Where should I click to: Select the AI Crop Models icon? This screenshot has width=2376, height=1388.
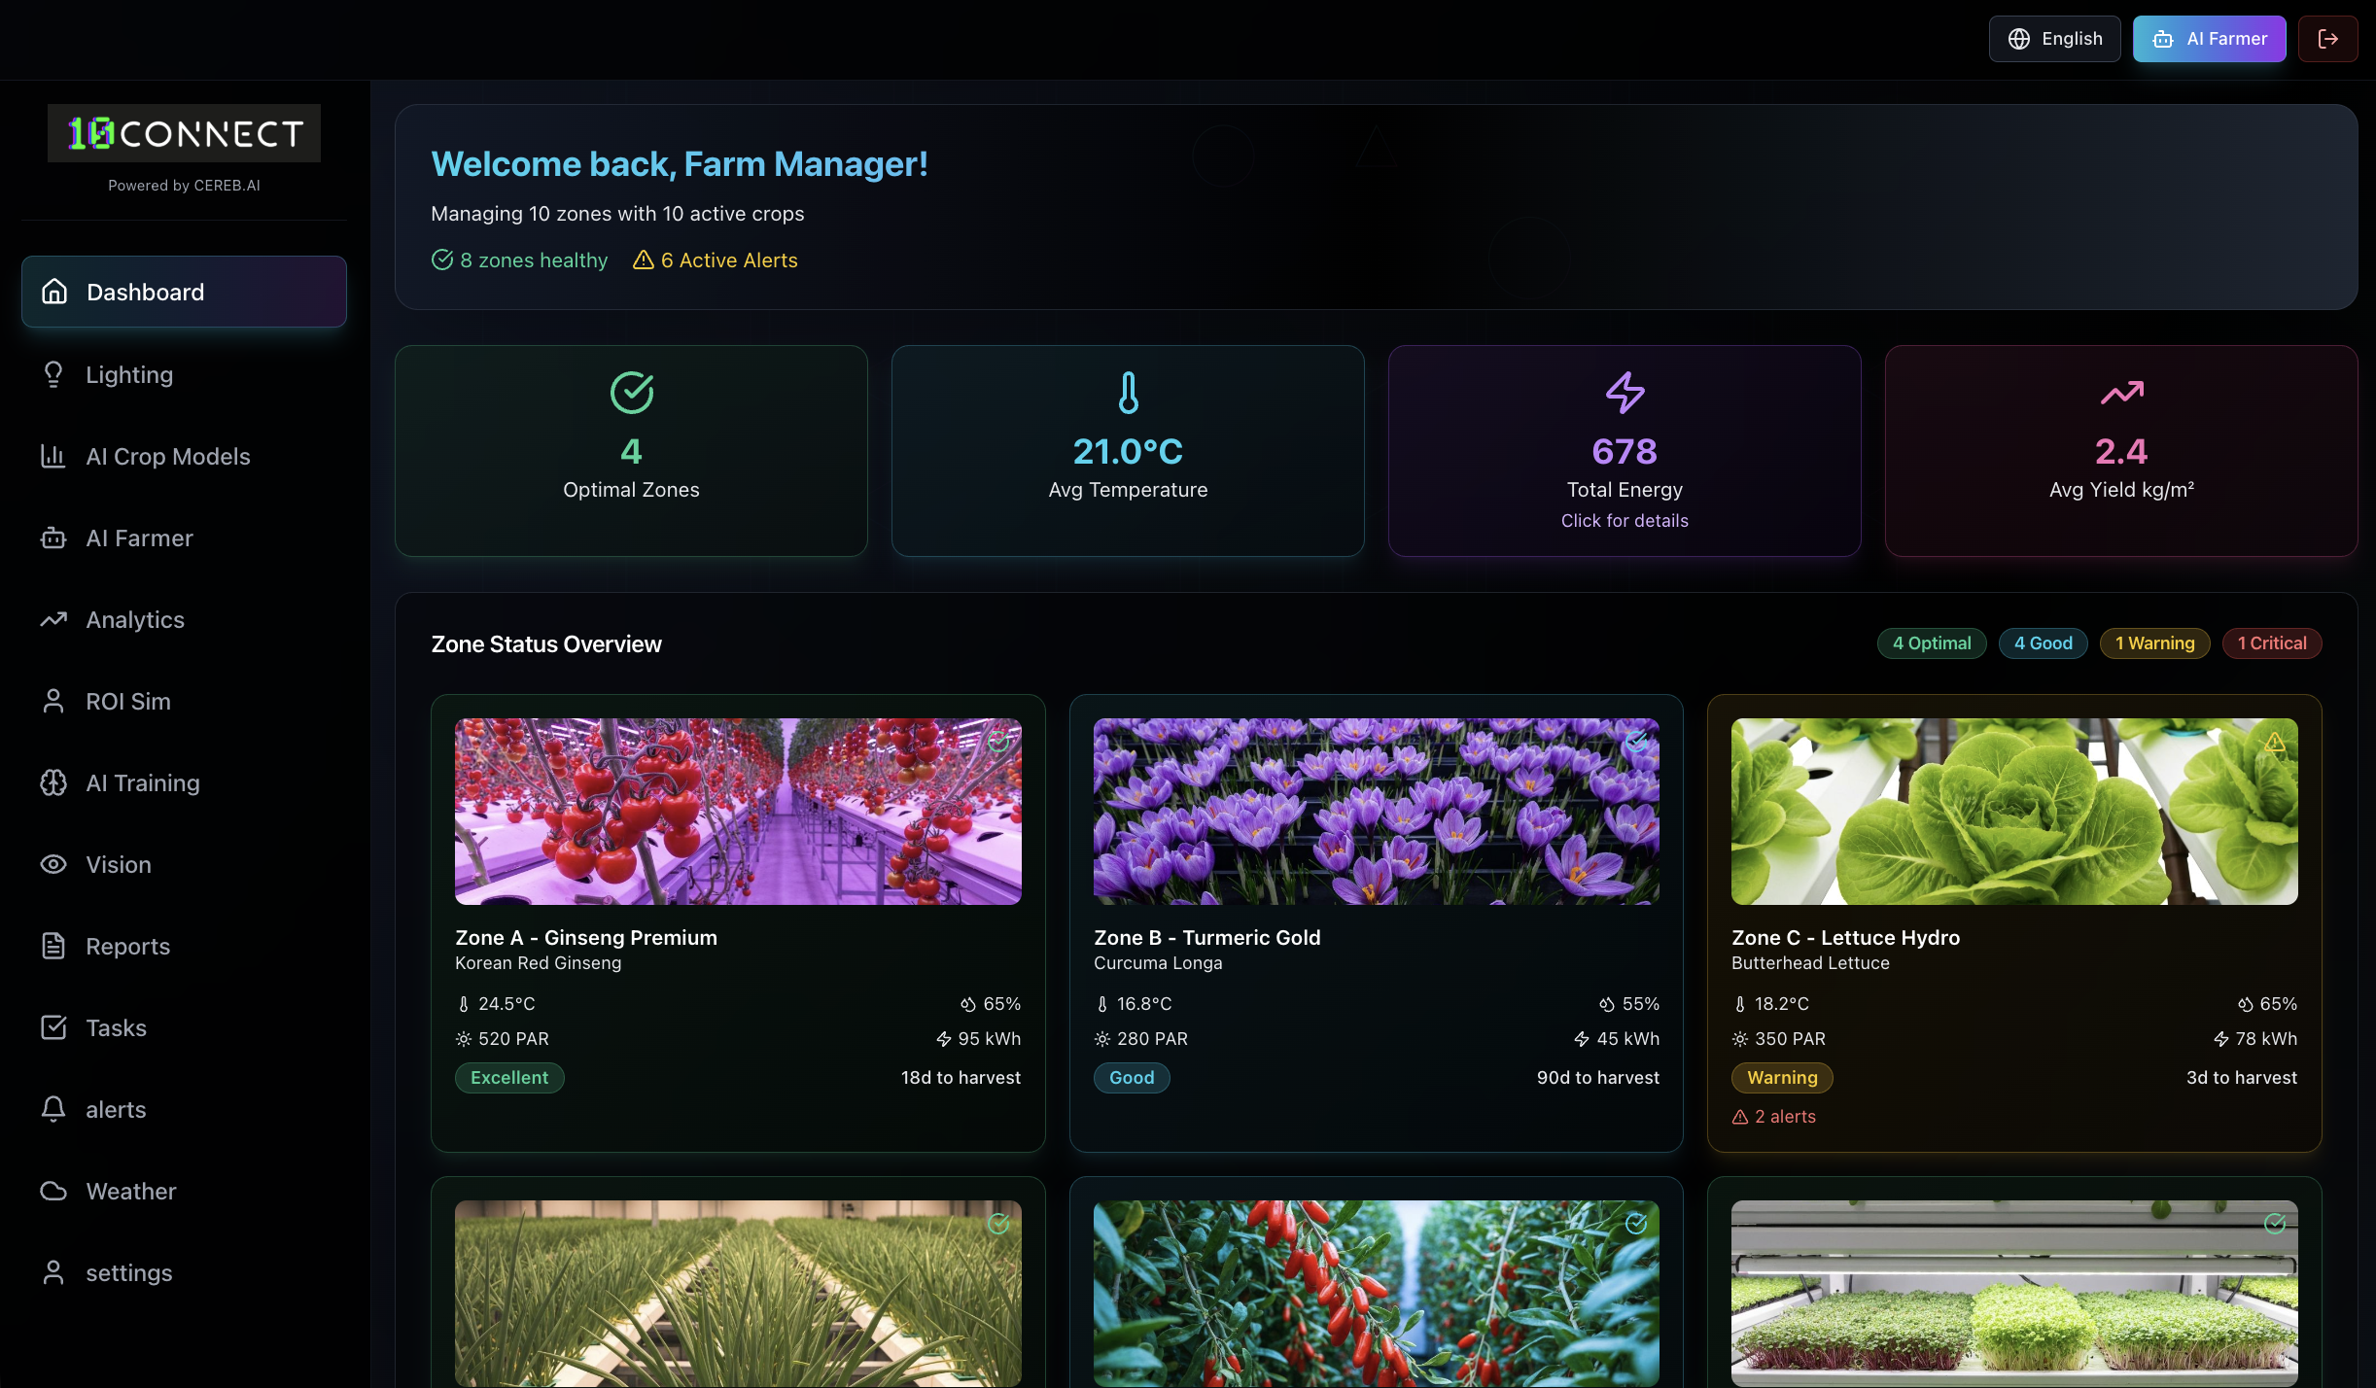click(x=53, y=456)
